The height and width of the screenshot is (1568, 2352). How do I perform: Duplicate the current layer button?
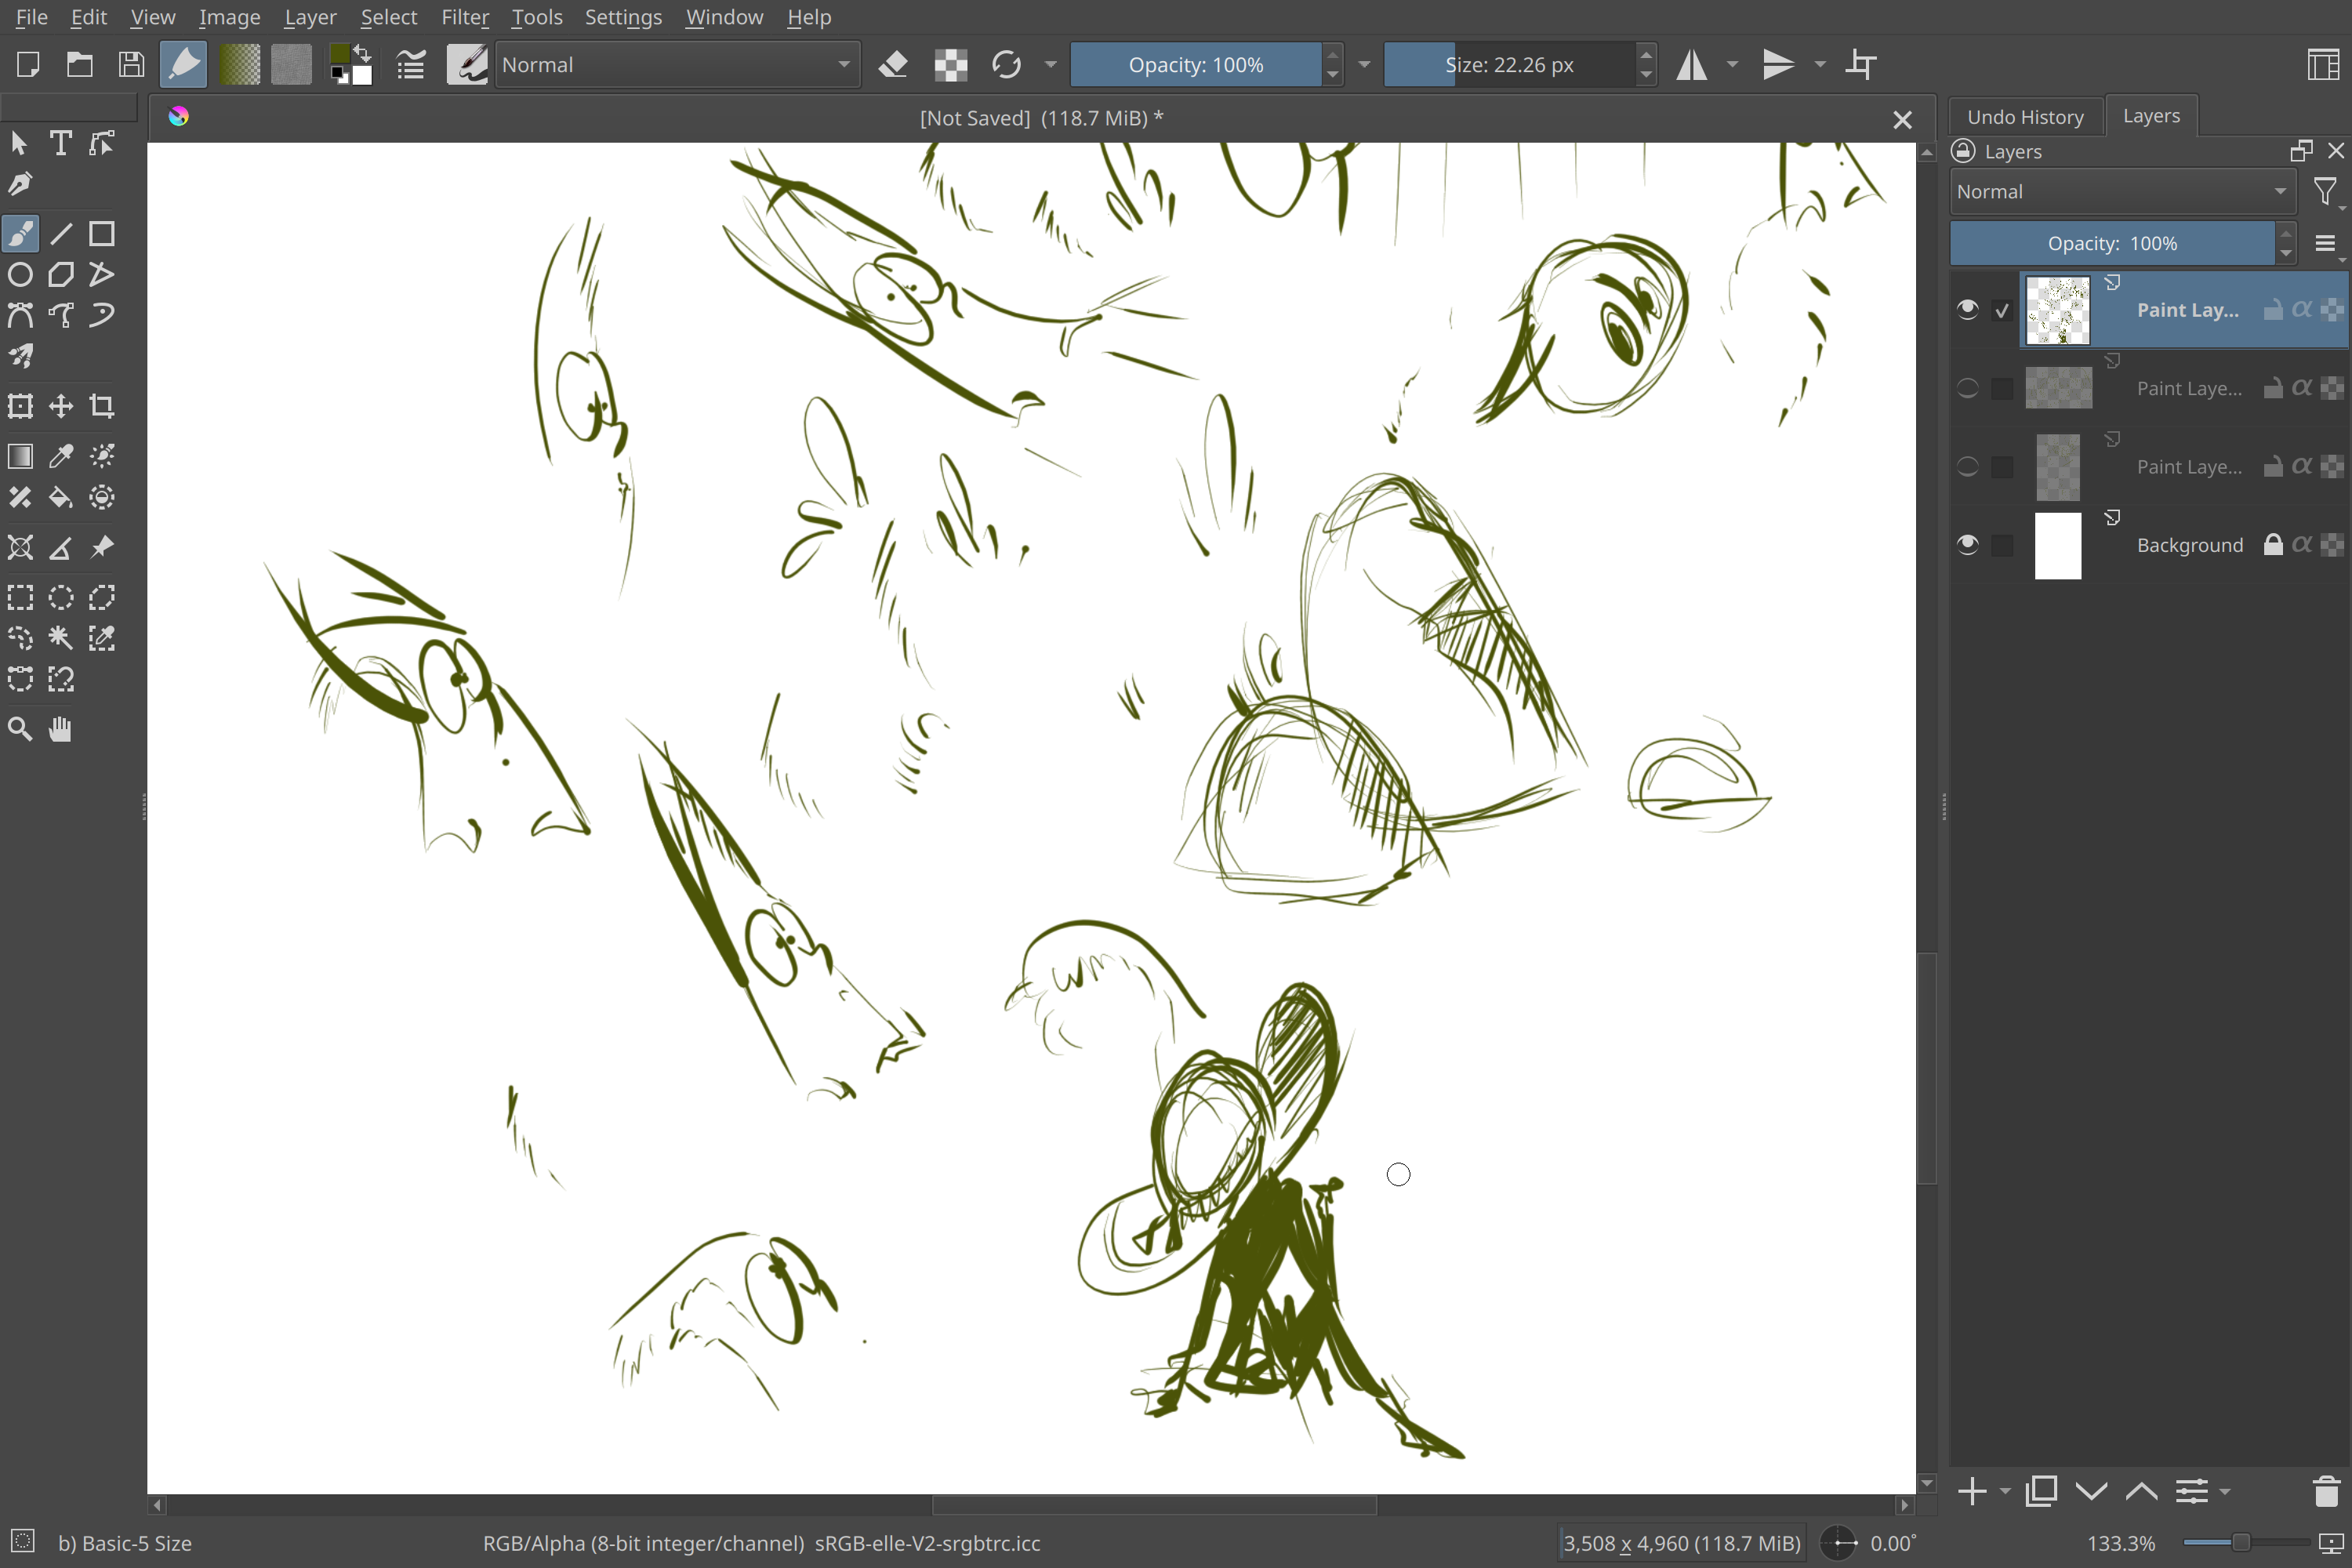click(x=2041, y=1491)
